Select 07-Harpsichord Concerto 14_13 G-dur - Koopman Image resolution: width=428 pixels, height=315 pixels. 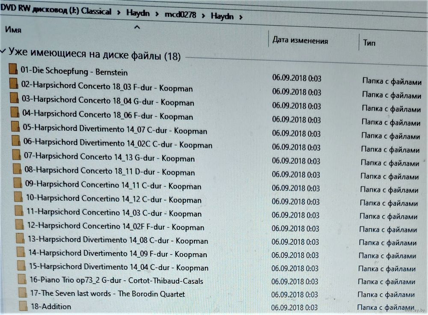[x=110, y=157]
